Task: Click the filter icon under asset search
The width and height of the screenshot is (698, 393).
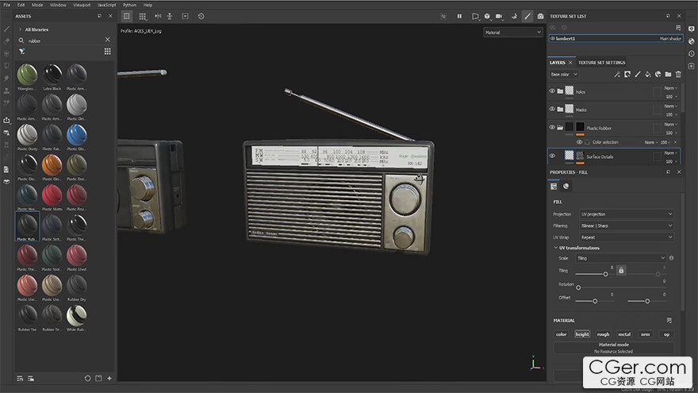Action: (21, 52)
